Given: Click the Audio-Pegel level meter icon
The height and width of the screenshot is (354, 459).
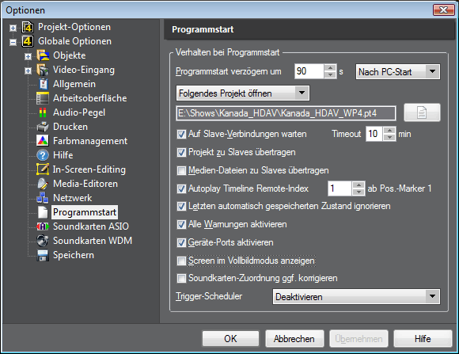Looking at the screenshot, I should tap(43, 112).
